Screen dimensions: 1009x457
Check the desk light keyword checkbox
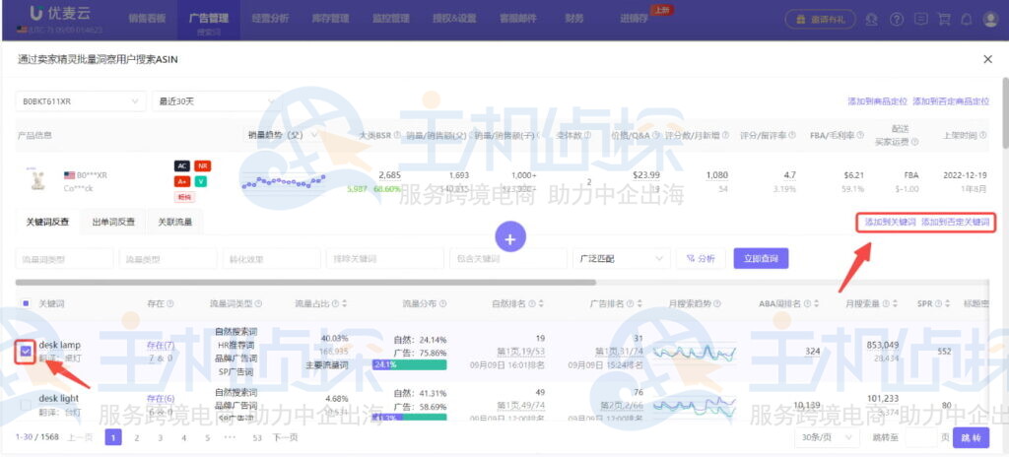[x=26, y=405]
